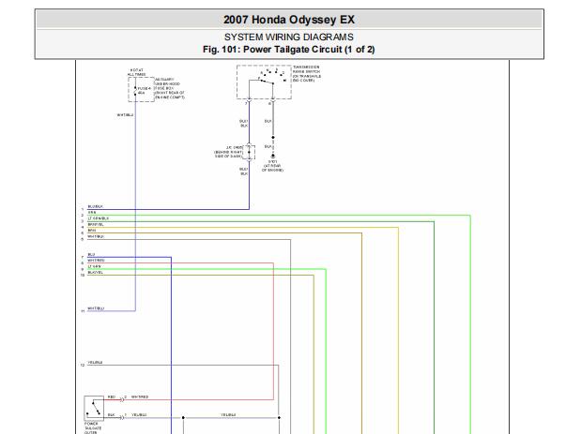Click the transmission range switch symbol

click(x=264, y=82)
